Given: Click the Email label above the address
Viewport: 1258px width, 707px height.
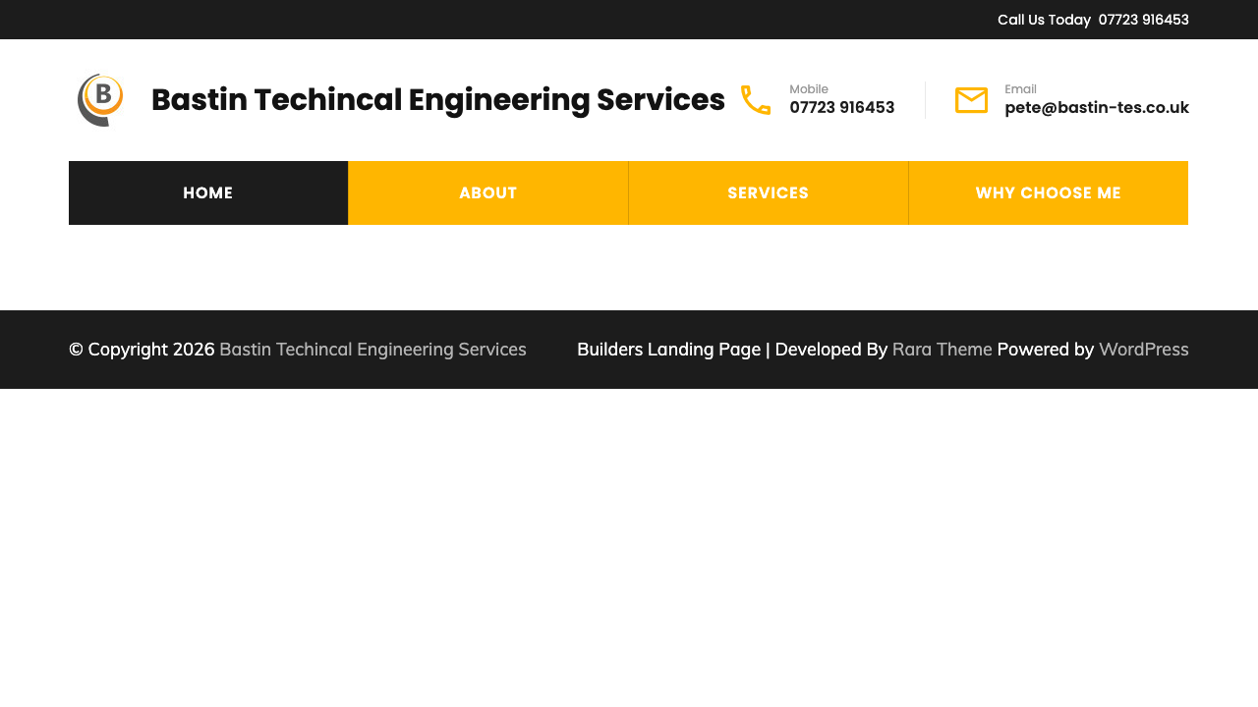Looking at the screenshot, I should click(1020, 88).
